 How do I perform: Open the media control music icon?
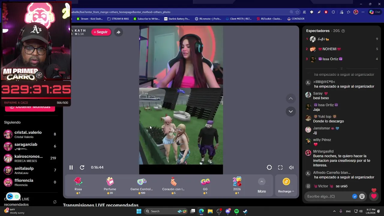pos(341,12)
